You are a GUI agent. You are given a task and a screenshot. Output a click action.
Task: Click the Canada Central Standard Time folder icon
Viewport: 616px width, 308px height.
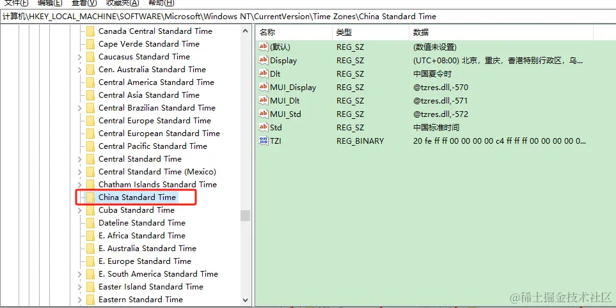[x=90, y=31]
